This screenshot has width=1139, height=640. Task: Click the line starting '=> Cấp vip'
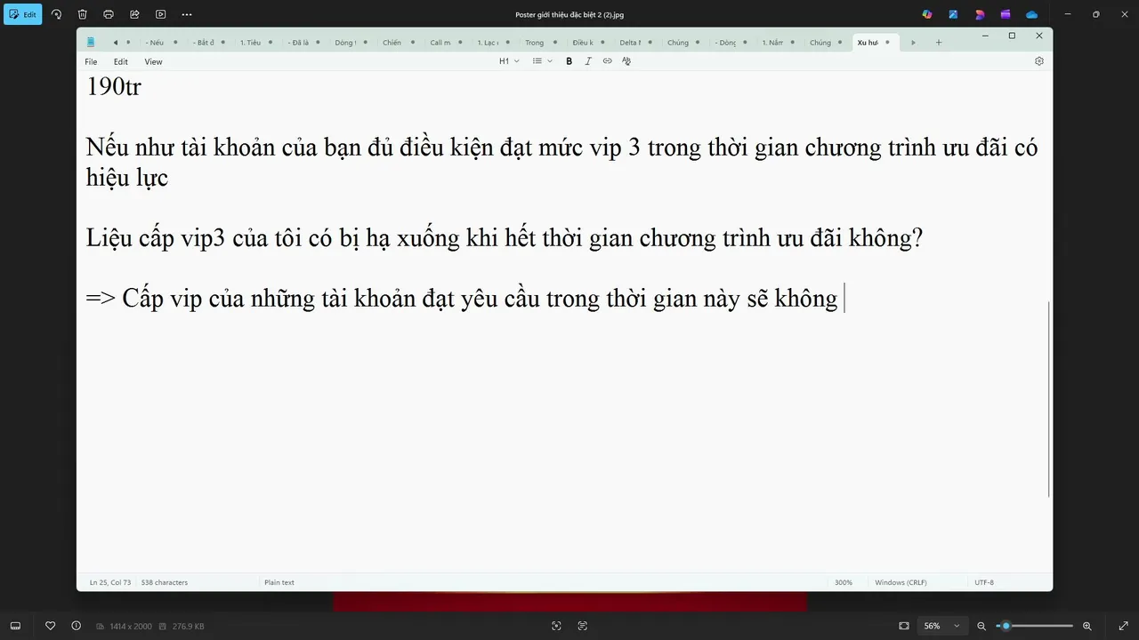coord(462,299)
